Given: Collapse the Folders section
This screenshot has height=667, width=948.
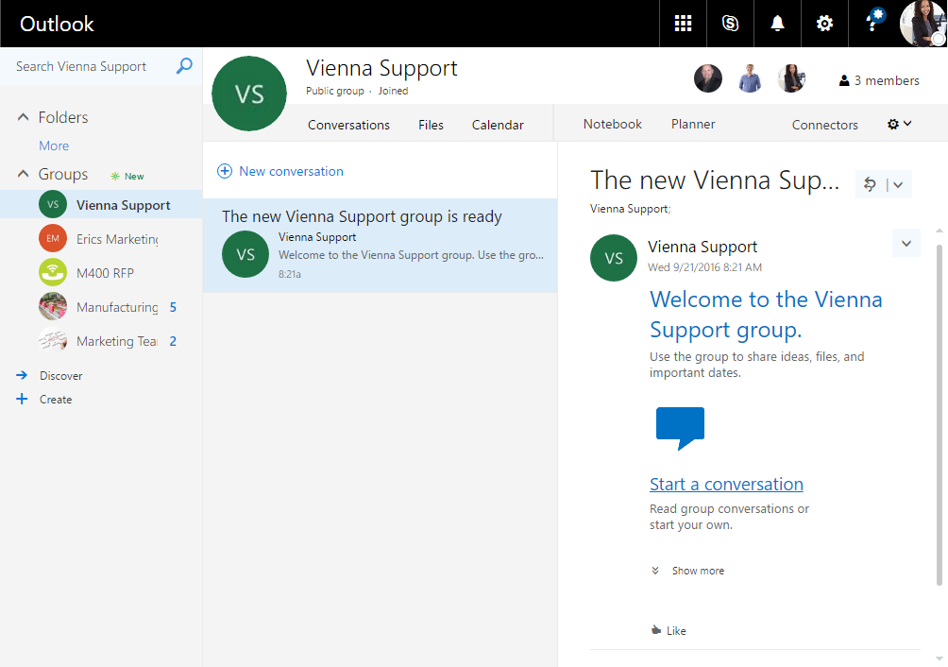Looking at the screenshot, I should point(24,117).
